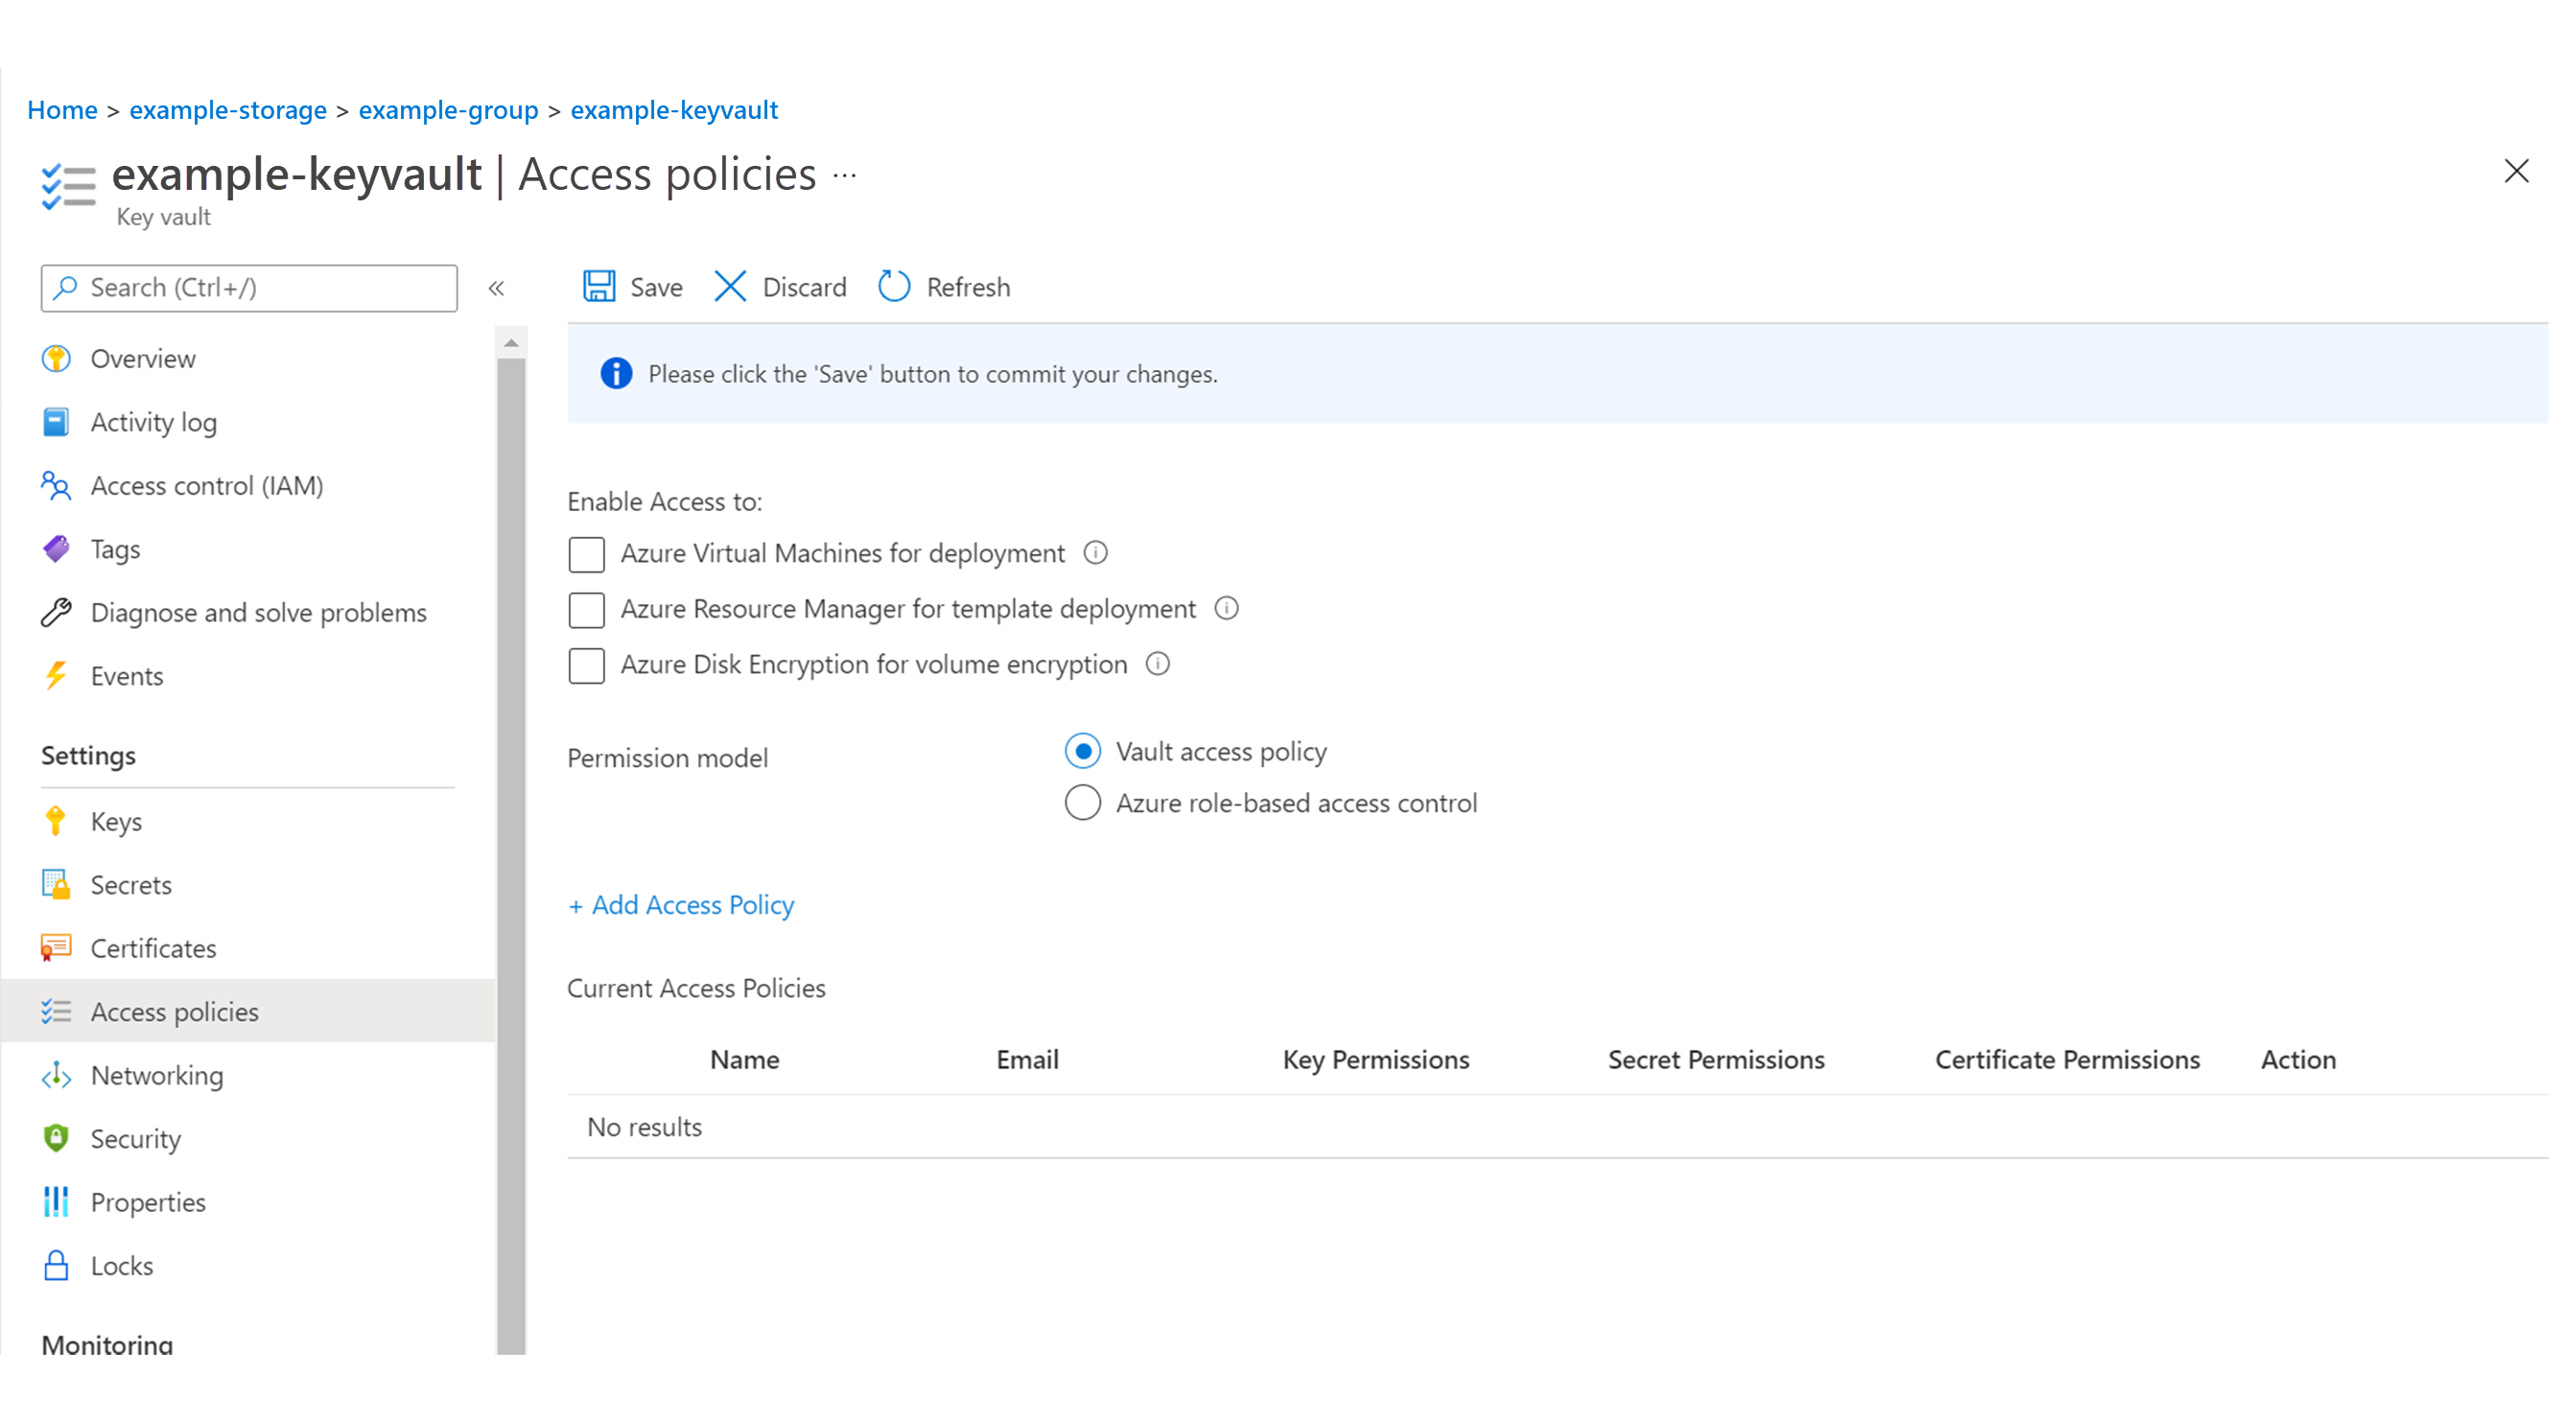Click the Access policies checklist icon in the sidebar
Screen dimensions: 2558x1422
click(57, 1011)
